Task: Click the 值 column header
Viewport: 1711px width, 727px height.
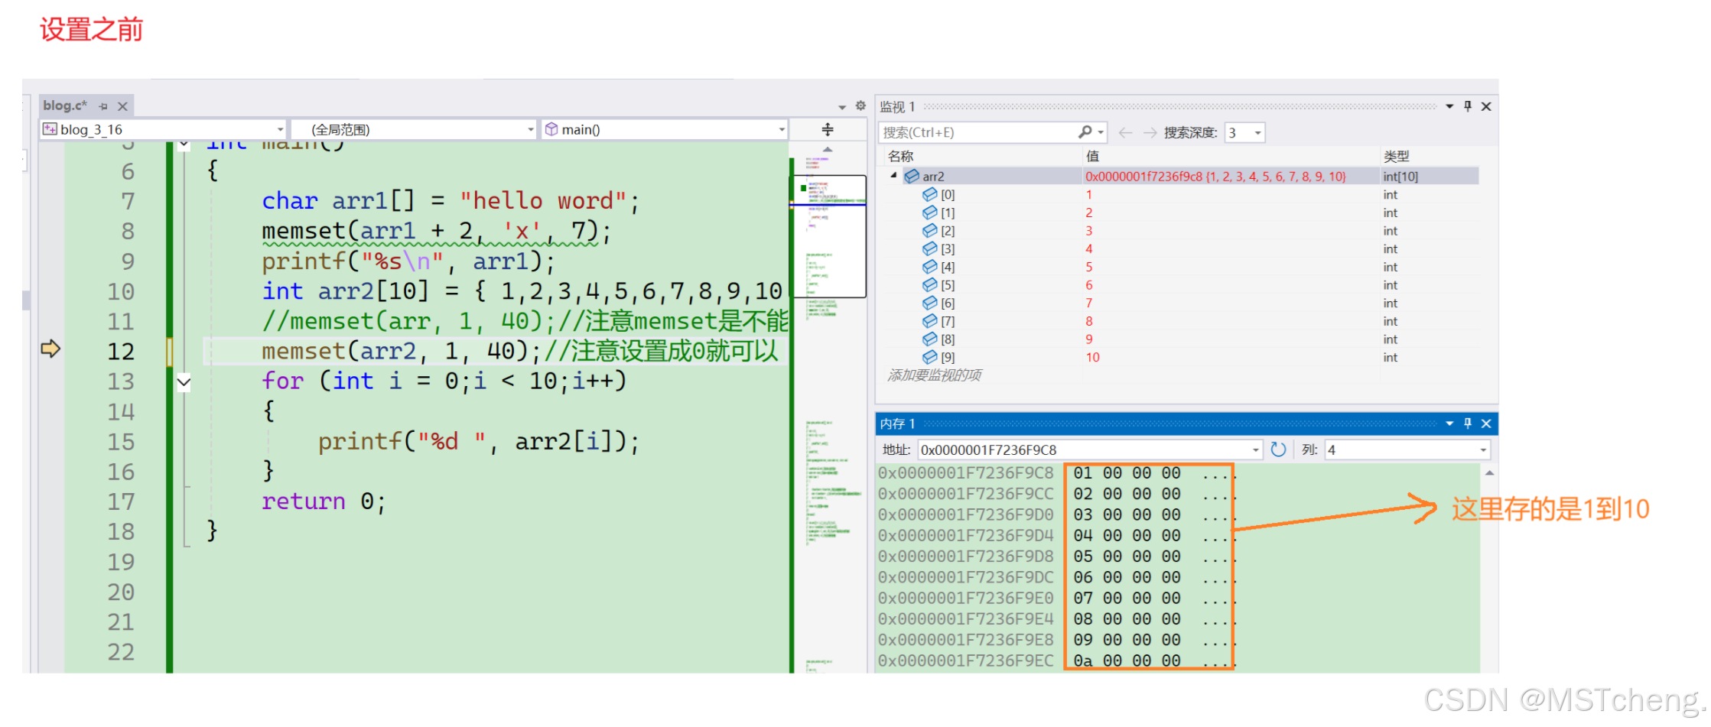Action: click(x=1092, y=156)
